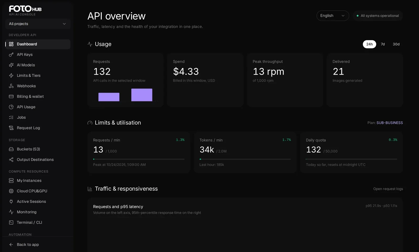
Task: Click the 13 rpm Peak throughput value
Action: [268, 72]
